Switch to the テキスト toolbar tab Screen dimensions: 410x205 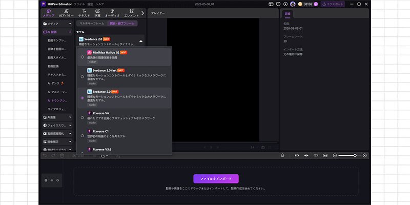(x=84, y=13)
